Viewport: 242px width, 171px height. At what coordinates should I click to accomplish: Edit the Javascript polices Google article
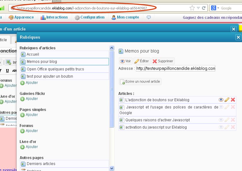(x=227, y=107)
